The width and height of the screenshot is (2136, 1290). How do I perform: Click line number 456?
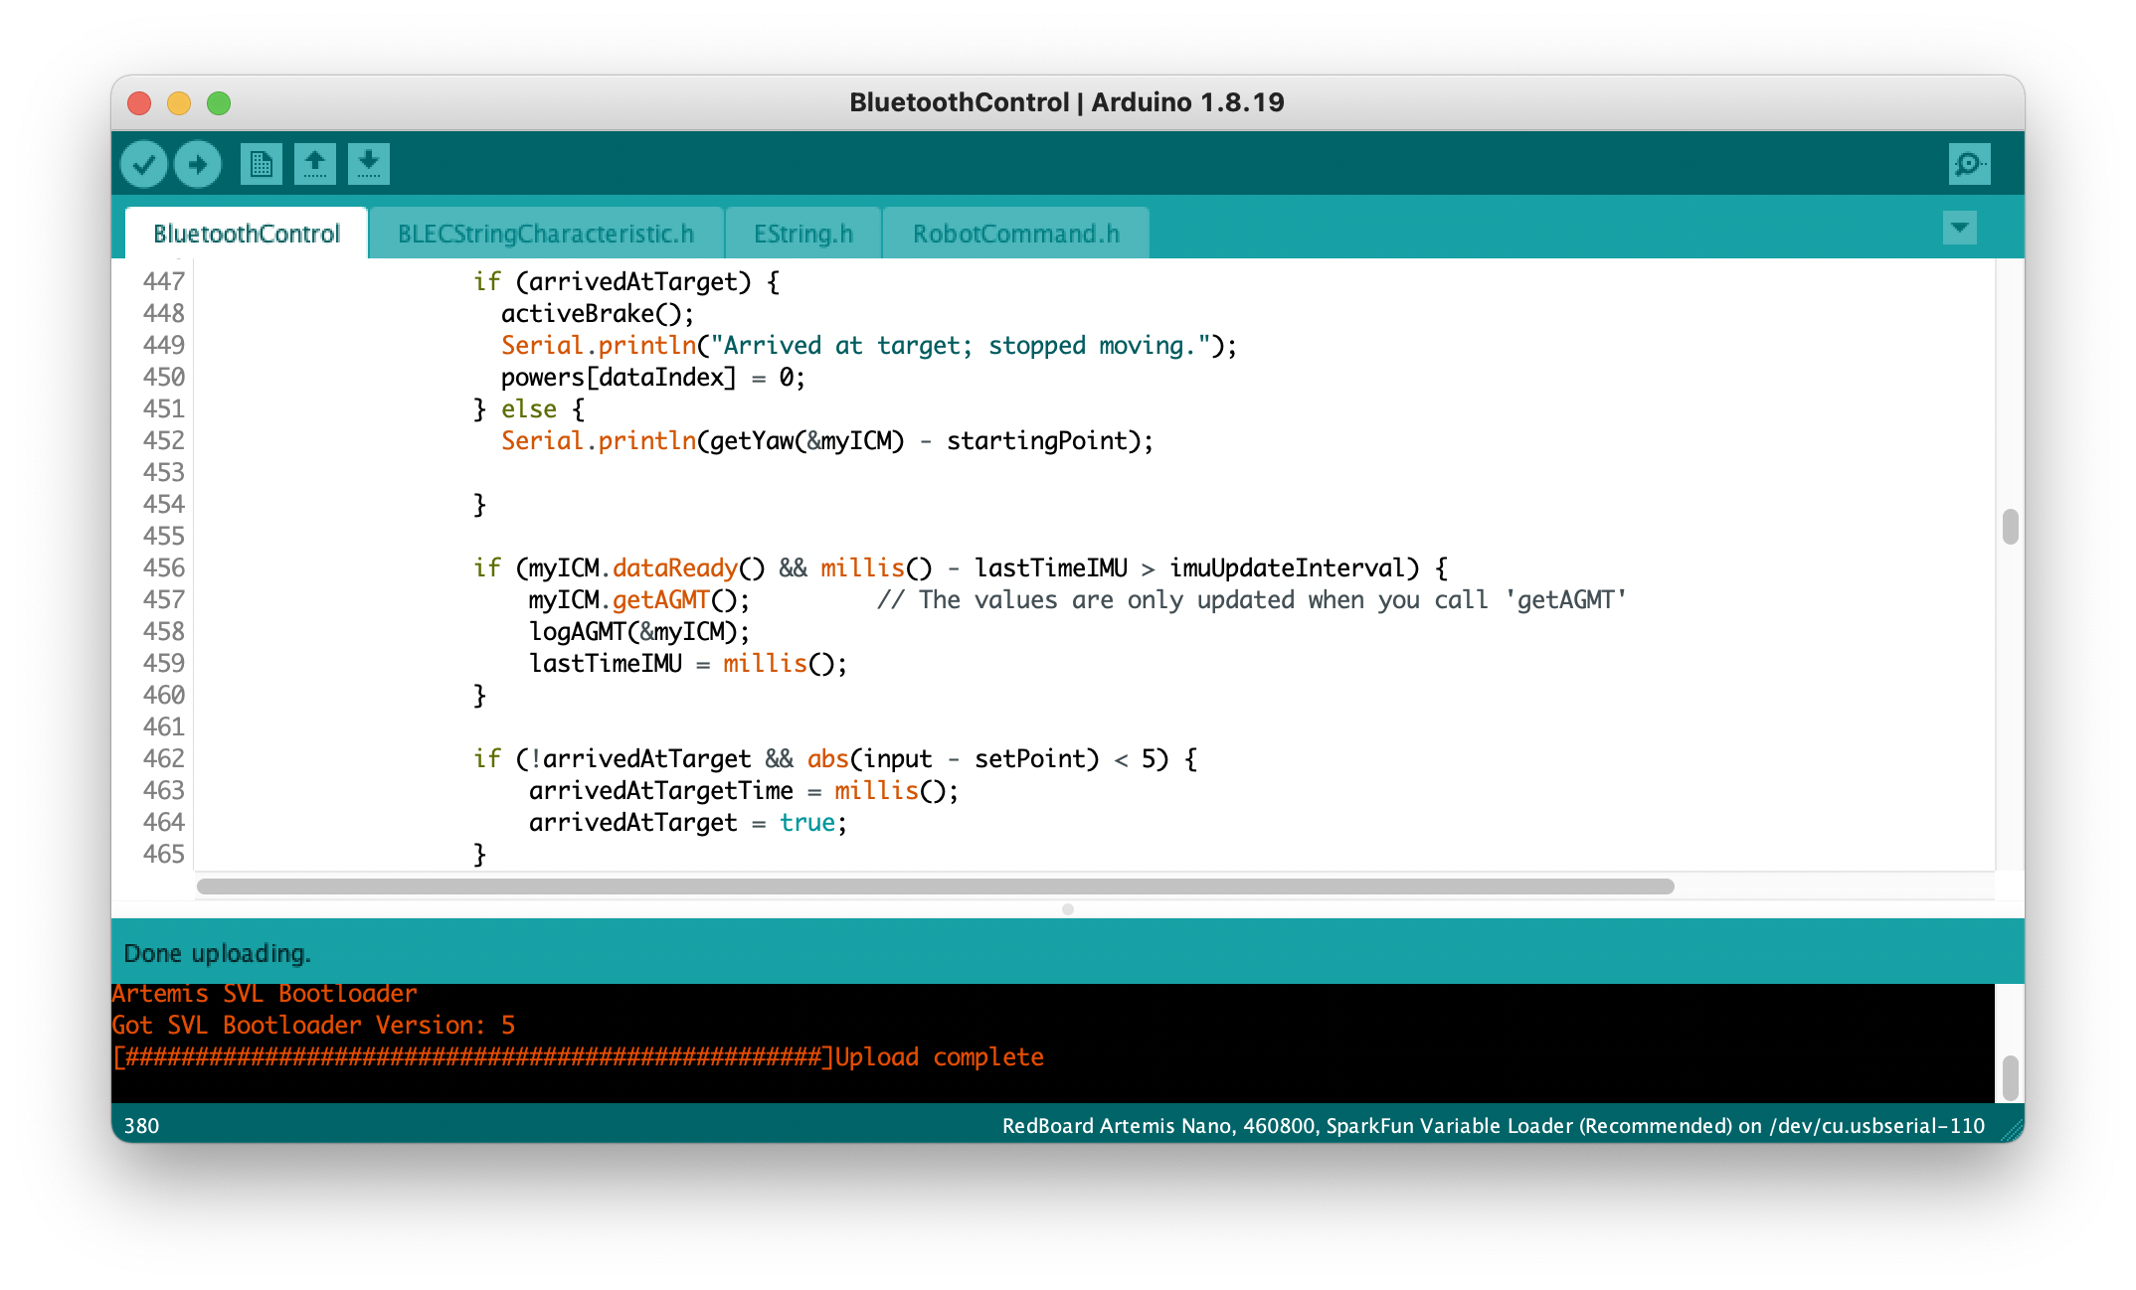coord(164,567)
